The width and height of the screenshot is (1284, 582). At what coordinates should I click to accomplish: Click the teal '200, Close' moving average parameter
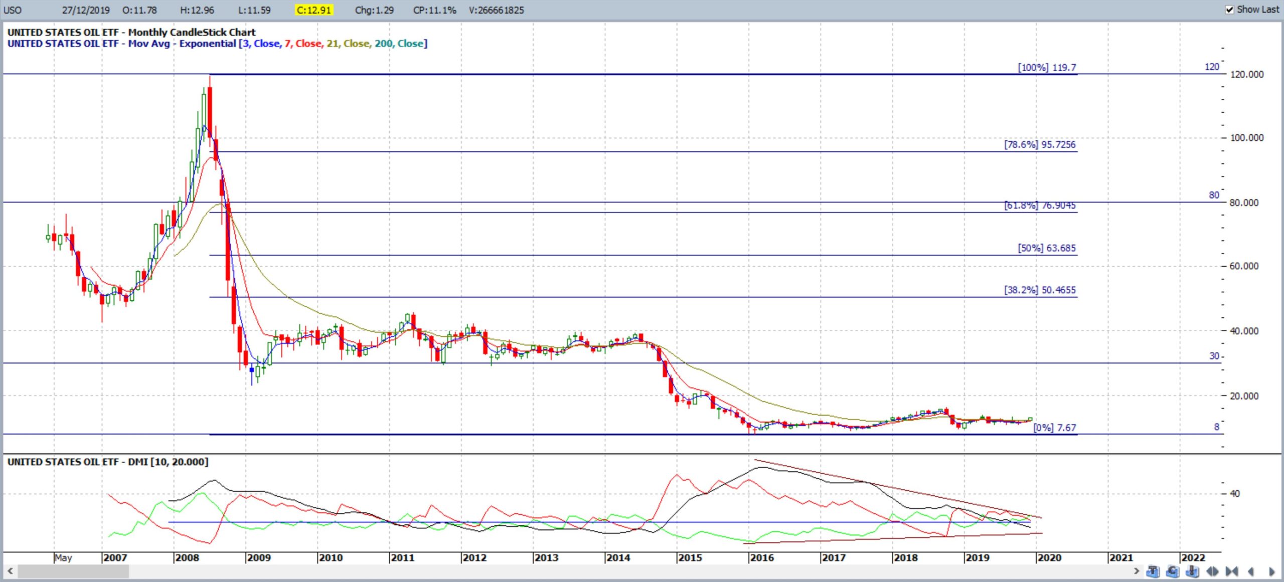point(399,44)
